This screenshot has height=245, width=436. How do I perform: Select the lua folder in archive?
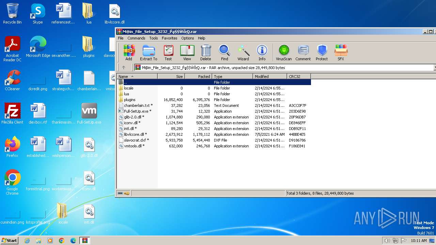point(214,94)
